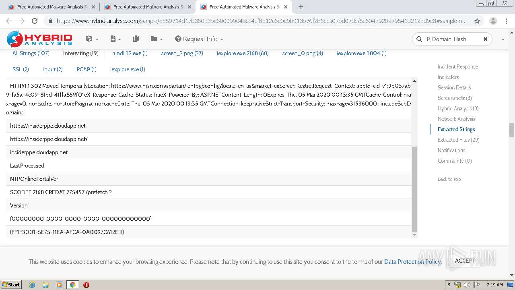This screenshot has width=515, height=290.
Task: Click the strings list scrollbar thumb
Action: click(414, 189)
